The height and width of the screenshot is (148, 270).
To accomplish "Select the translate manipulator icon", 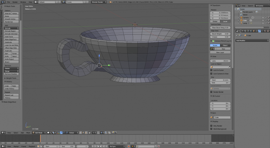I will (x=61, y=133).
